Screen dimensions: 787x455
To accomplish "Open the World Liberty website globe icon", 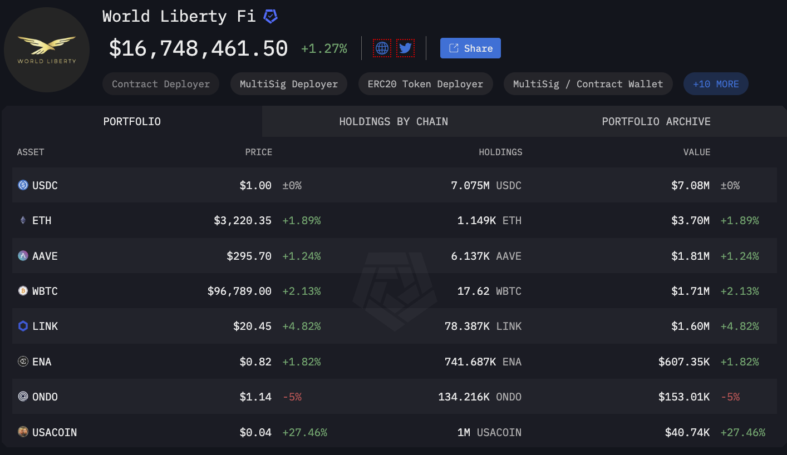I will [382, 48].
